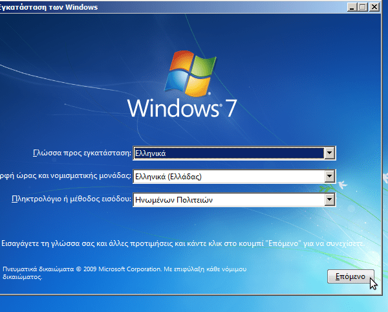The image size is (388, 312).
Task: Open the keyboard layout dropdown arrow Ηνωμένων Πολιτειών
Action: coord(329,199)
